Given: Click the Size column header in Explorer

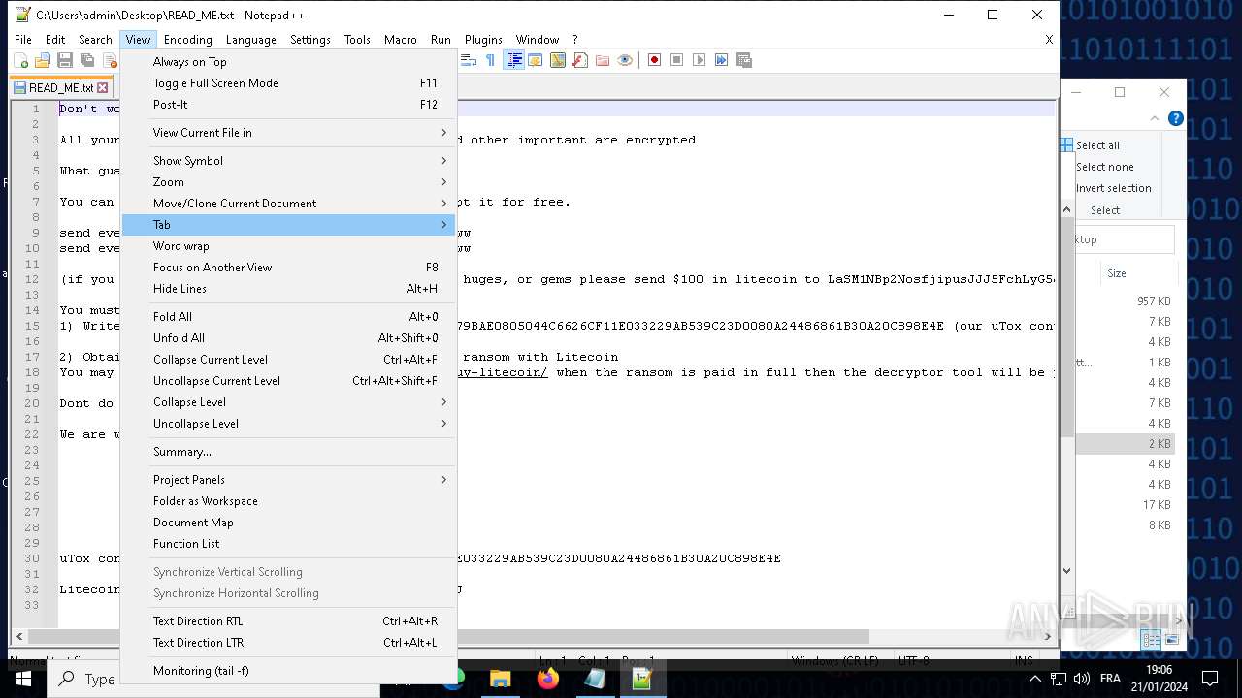Looking at the screenshot, I should click(x=1117, y=273).
